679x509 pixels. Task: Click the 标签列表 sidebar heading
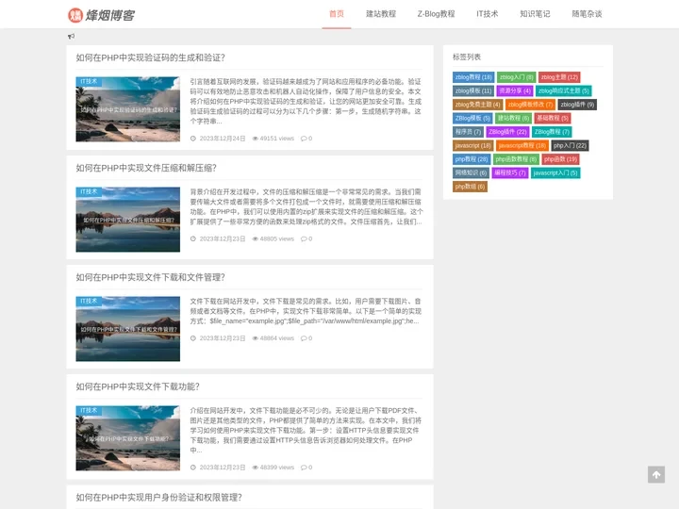tap(467, 57)
